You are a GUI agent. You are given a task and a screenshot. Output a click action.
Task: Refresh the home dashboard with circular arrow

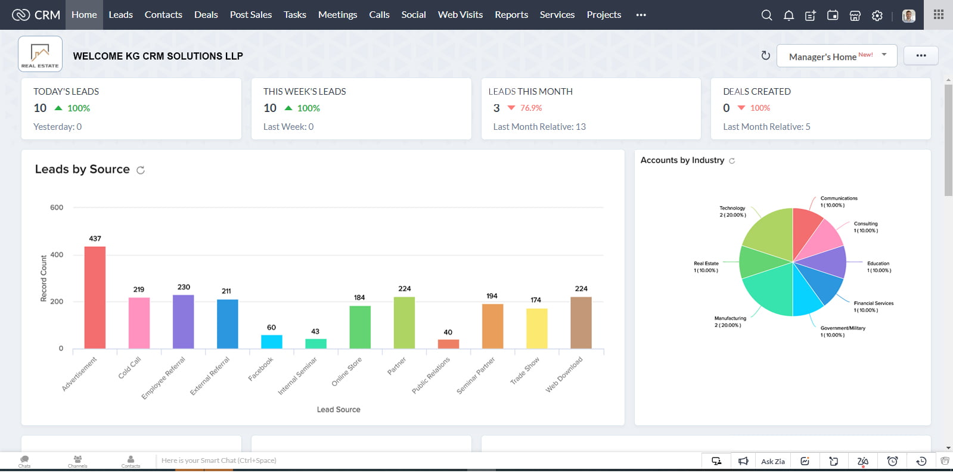pos(765,55)
